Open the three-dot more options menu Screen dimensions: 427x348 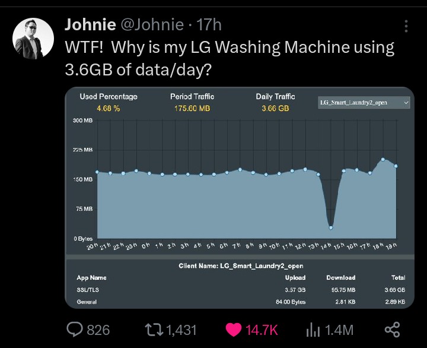(x=406, y=27)
